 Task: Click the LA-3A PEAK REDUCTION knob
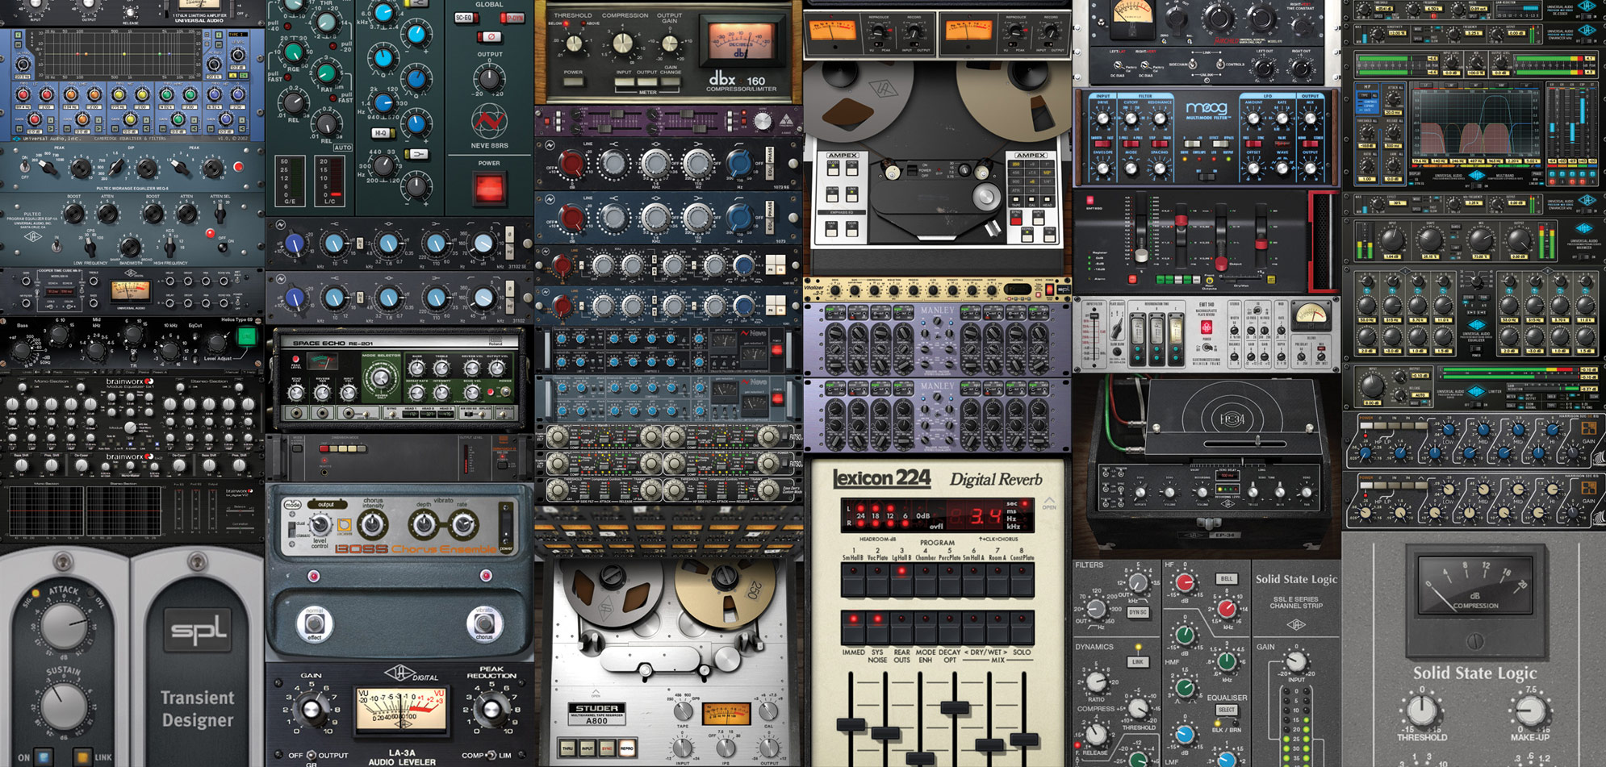click(491, 711)
